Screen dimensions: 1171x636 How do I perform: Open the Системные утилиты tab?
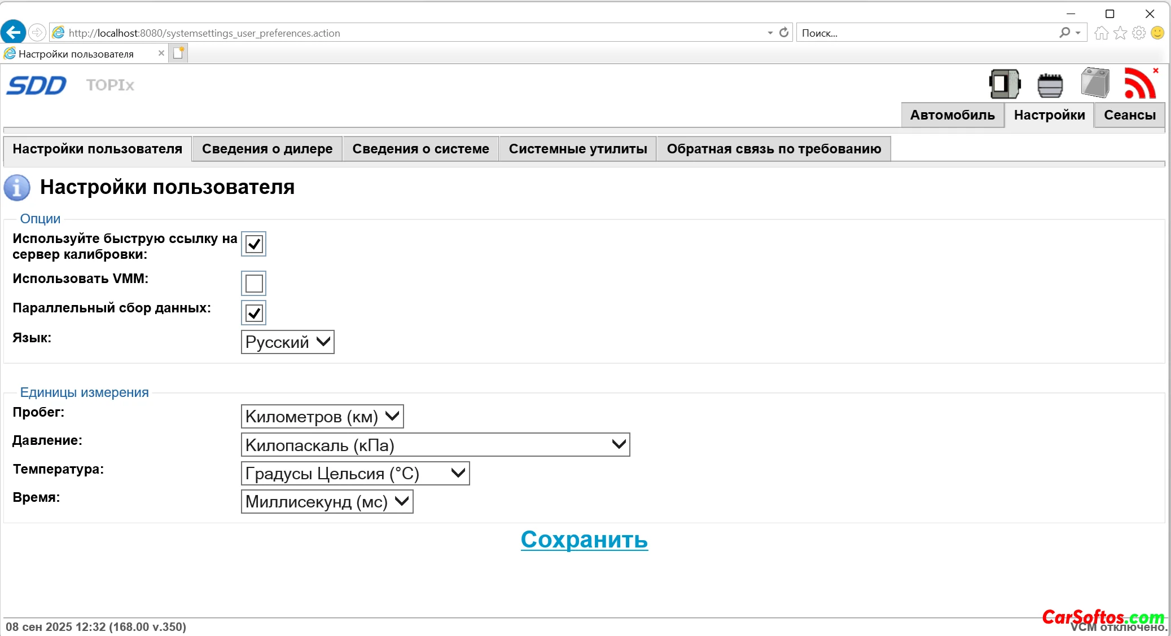click(577, 149)
